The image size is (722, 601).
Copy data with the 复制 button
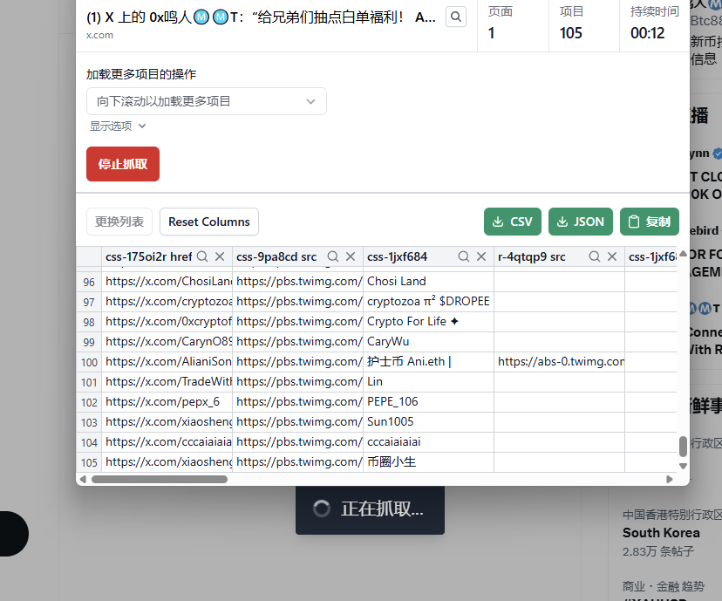pos(650,222)
